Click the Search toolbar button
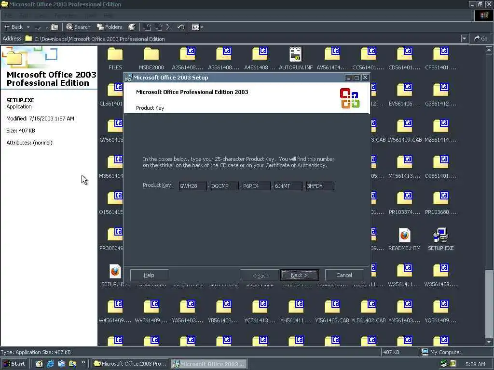494x370 pixels. point(79,27)
